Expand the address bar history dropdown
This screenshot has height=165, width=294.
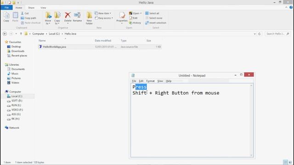pyautogui.click(x=254, y=34)
